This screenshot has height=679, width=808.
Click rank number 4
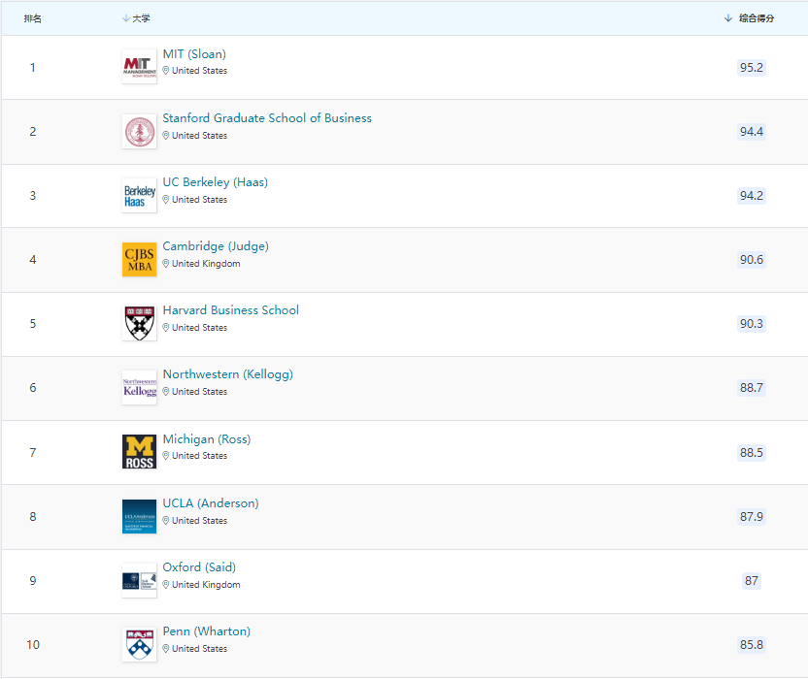(33, 259)
